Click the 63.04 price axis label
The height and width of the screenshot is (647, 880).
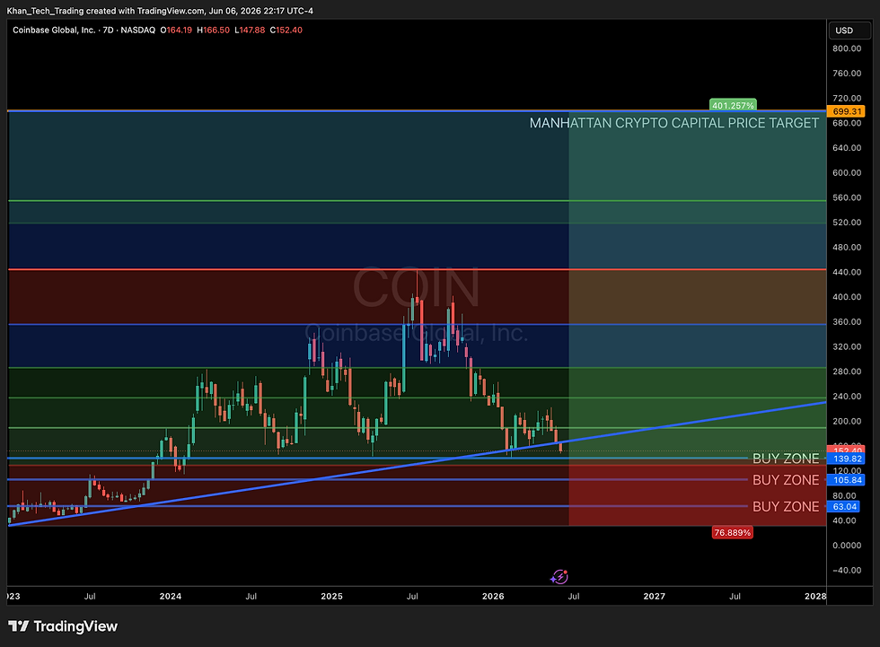844,507
